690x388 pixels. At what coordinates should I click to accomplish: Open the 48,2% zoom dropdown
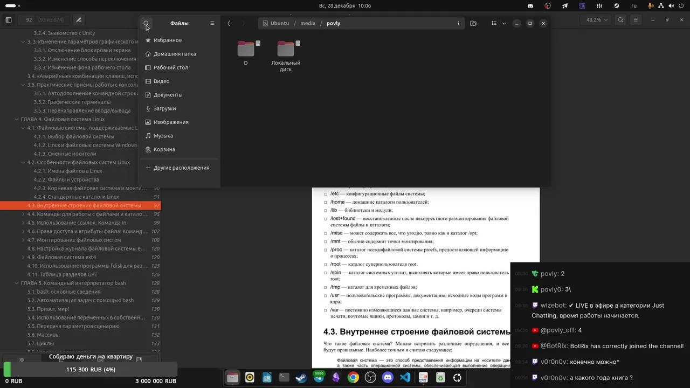[x=597, y=20]
